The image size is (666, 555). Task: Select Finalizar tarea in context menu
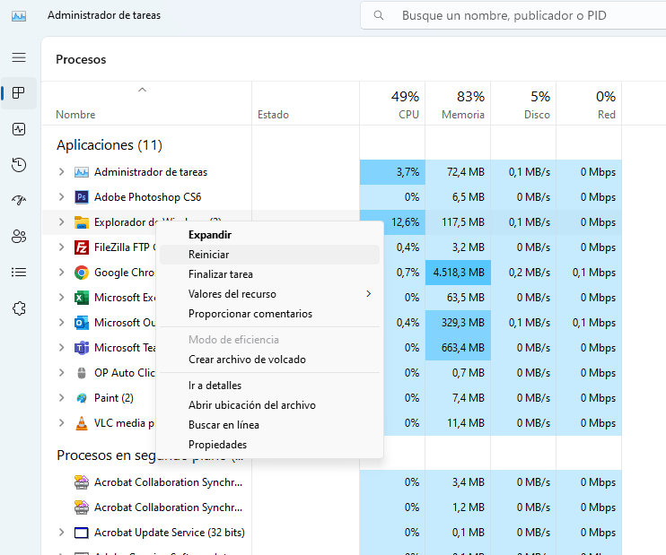pos(221,274)
